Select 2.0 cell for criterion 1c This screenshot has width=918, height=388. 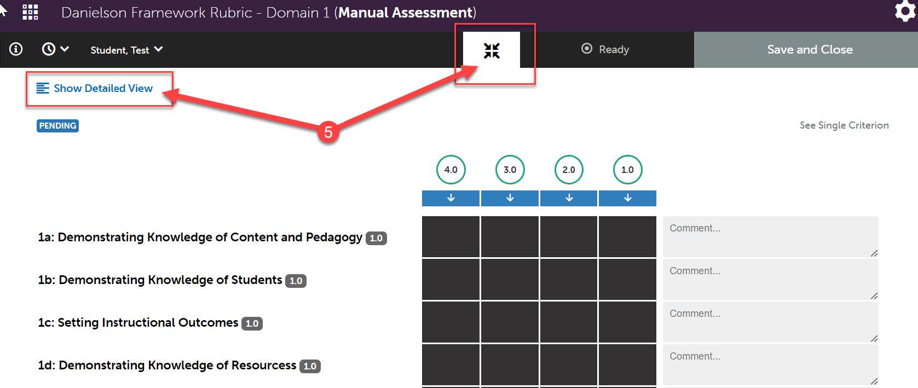569,322
